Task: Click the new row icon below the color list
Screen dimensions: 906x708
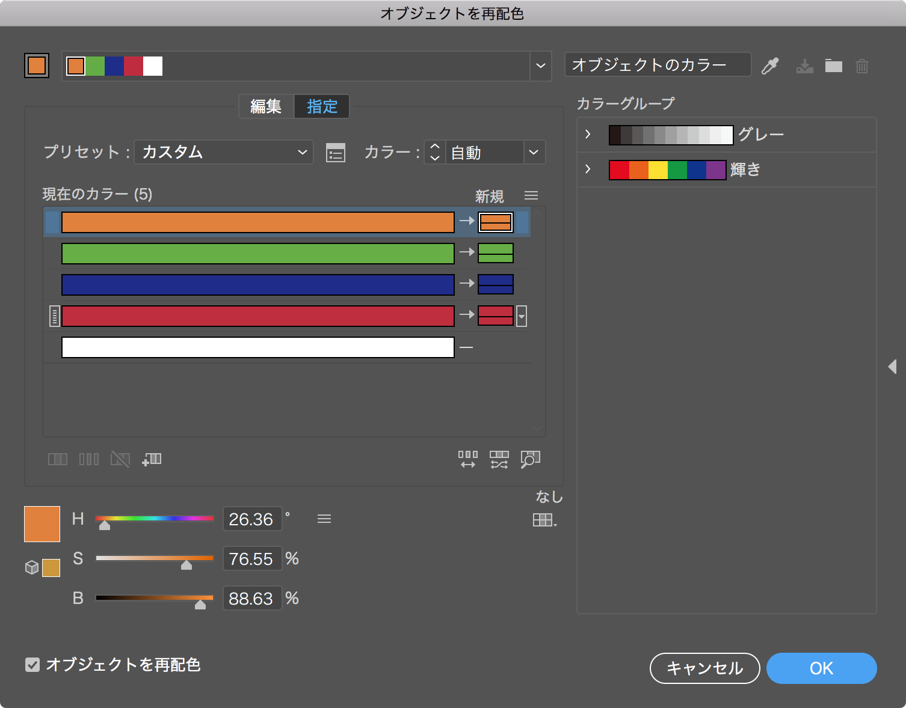Action: pyautogui.click(x=152, y=460)
